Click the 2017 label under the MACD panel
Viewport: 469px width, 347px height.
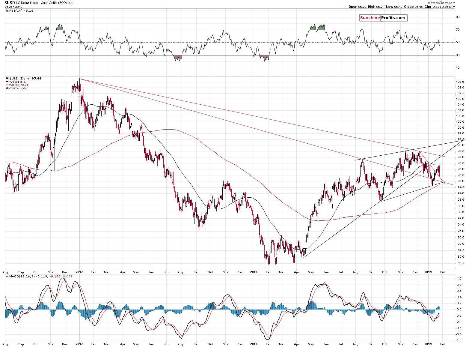click(x=79, y=344)
